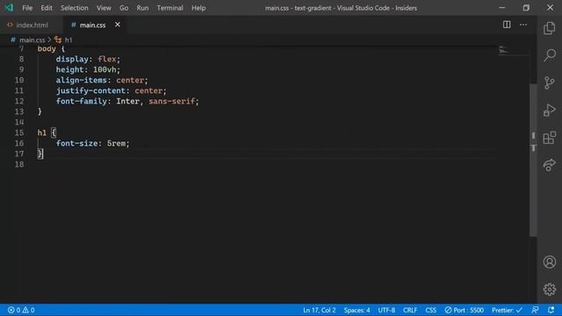Click the minimap code preview

pyautogui.click(x=504, y=50)
